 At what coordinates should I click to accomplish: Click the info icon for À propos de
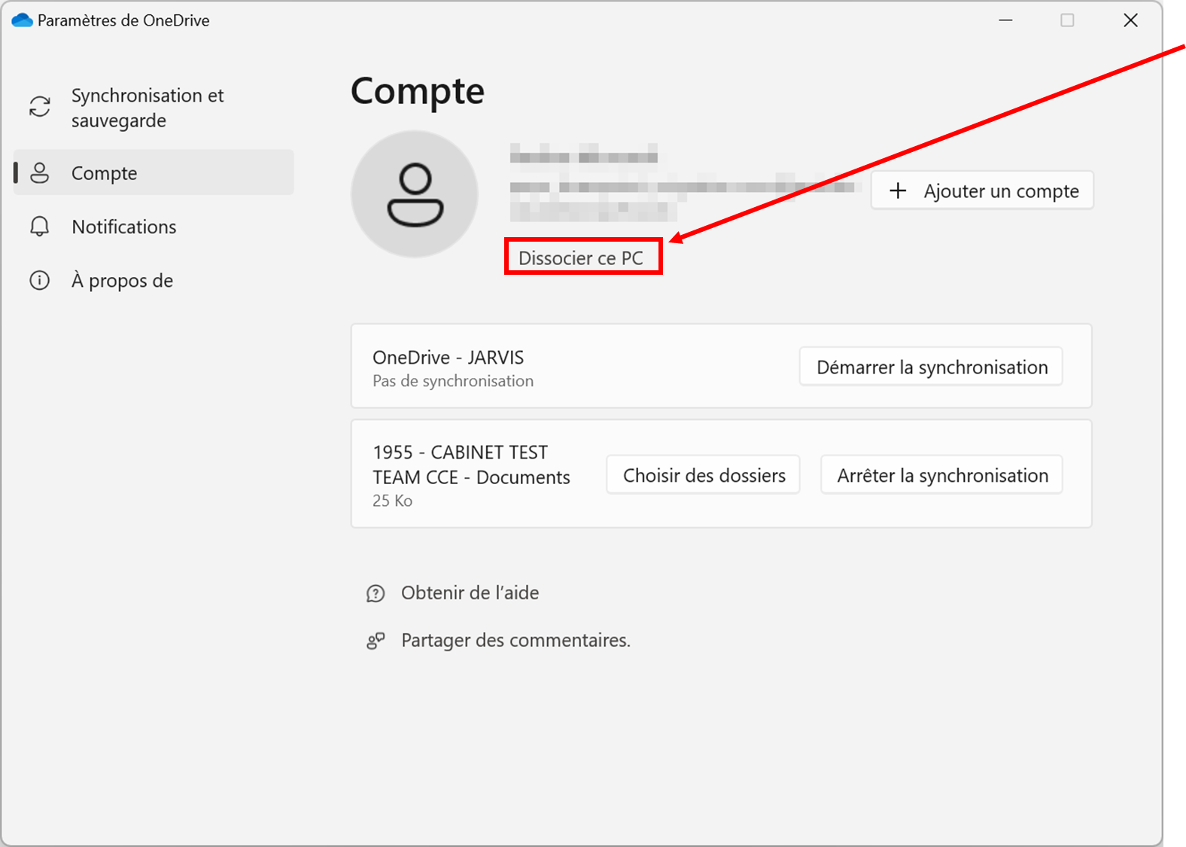coord(40,280)
